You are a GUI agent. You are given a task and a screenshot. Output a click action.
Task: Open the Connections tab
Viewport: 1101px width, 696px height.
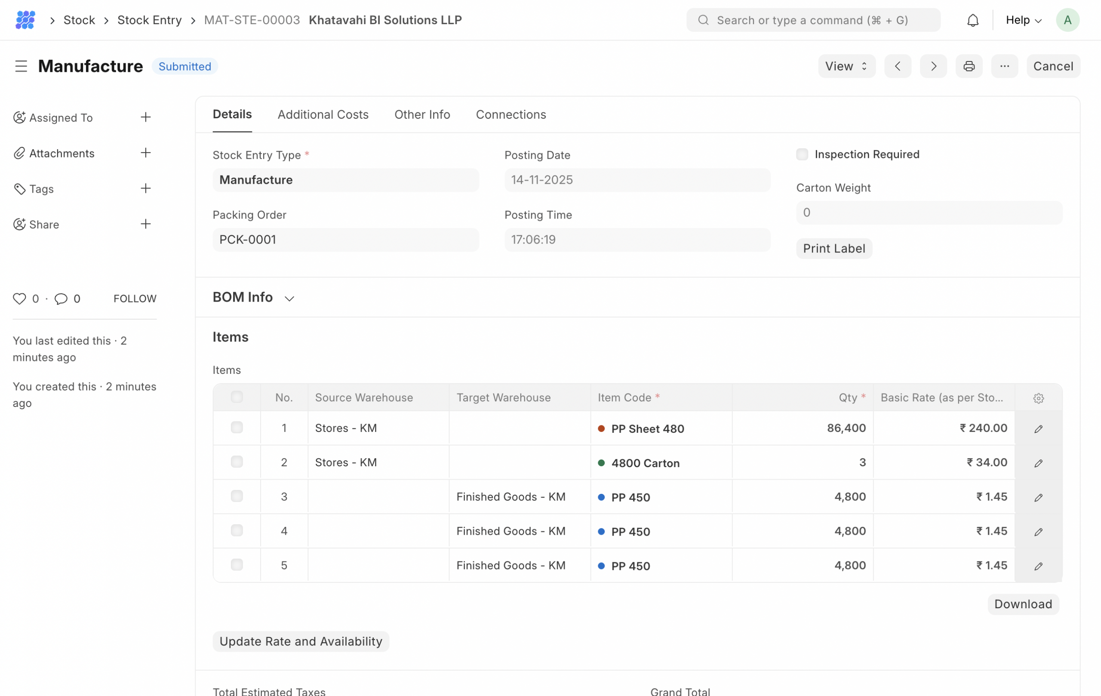click(511, 114)
